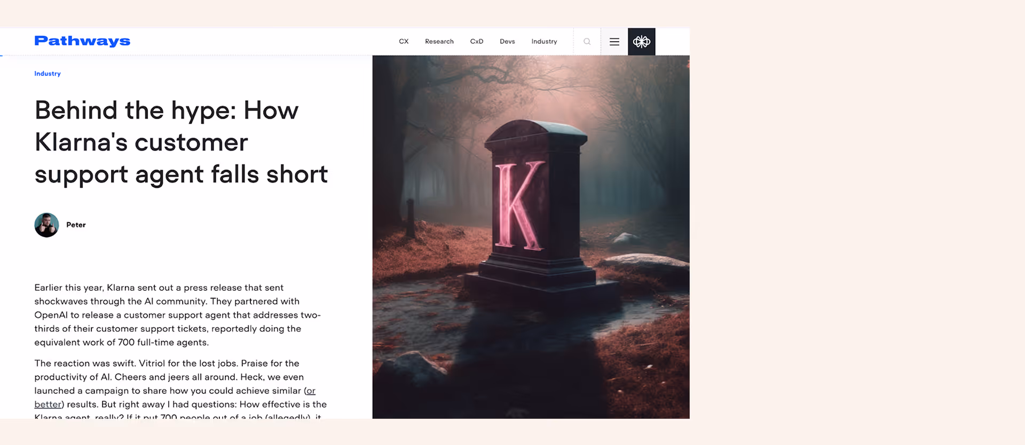Click the dark butterfly logo icon
Image resolution: width=1025 pixels, height=445 pixels.
tap(642, 42)
